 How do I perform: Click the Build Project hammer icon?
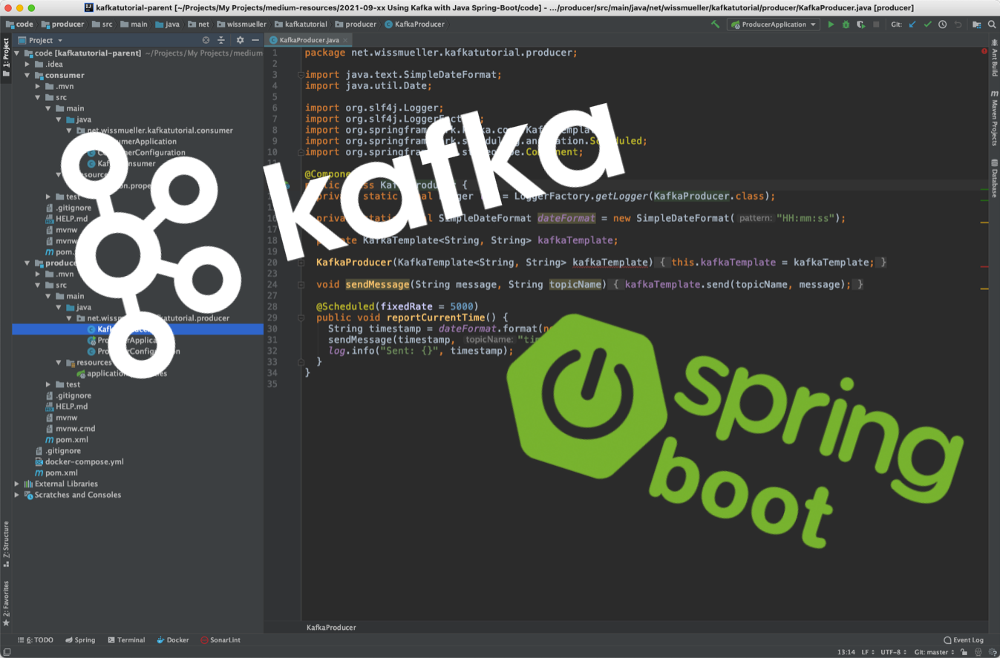716,24
